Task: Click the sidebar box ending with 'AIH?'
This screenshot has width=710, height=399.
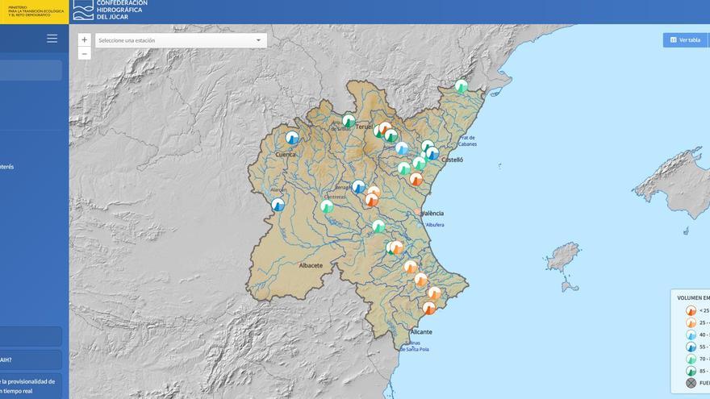Action: coord(31,360)
